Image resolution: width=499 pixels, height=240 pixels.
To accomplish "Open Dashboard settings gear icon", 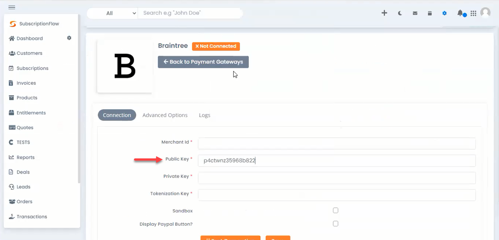I will [69, 38].
